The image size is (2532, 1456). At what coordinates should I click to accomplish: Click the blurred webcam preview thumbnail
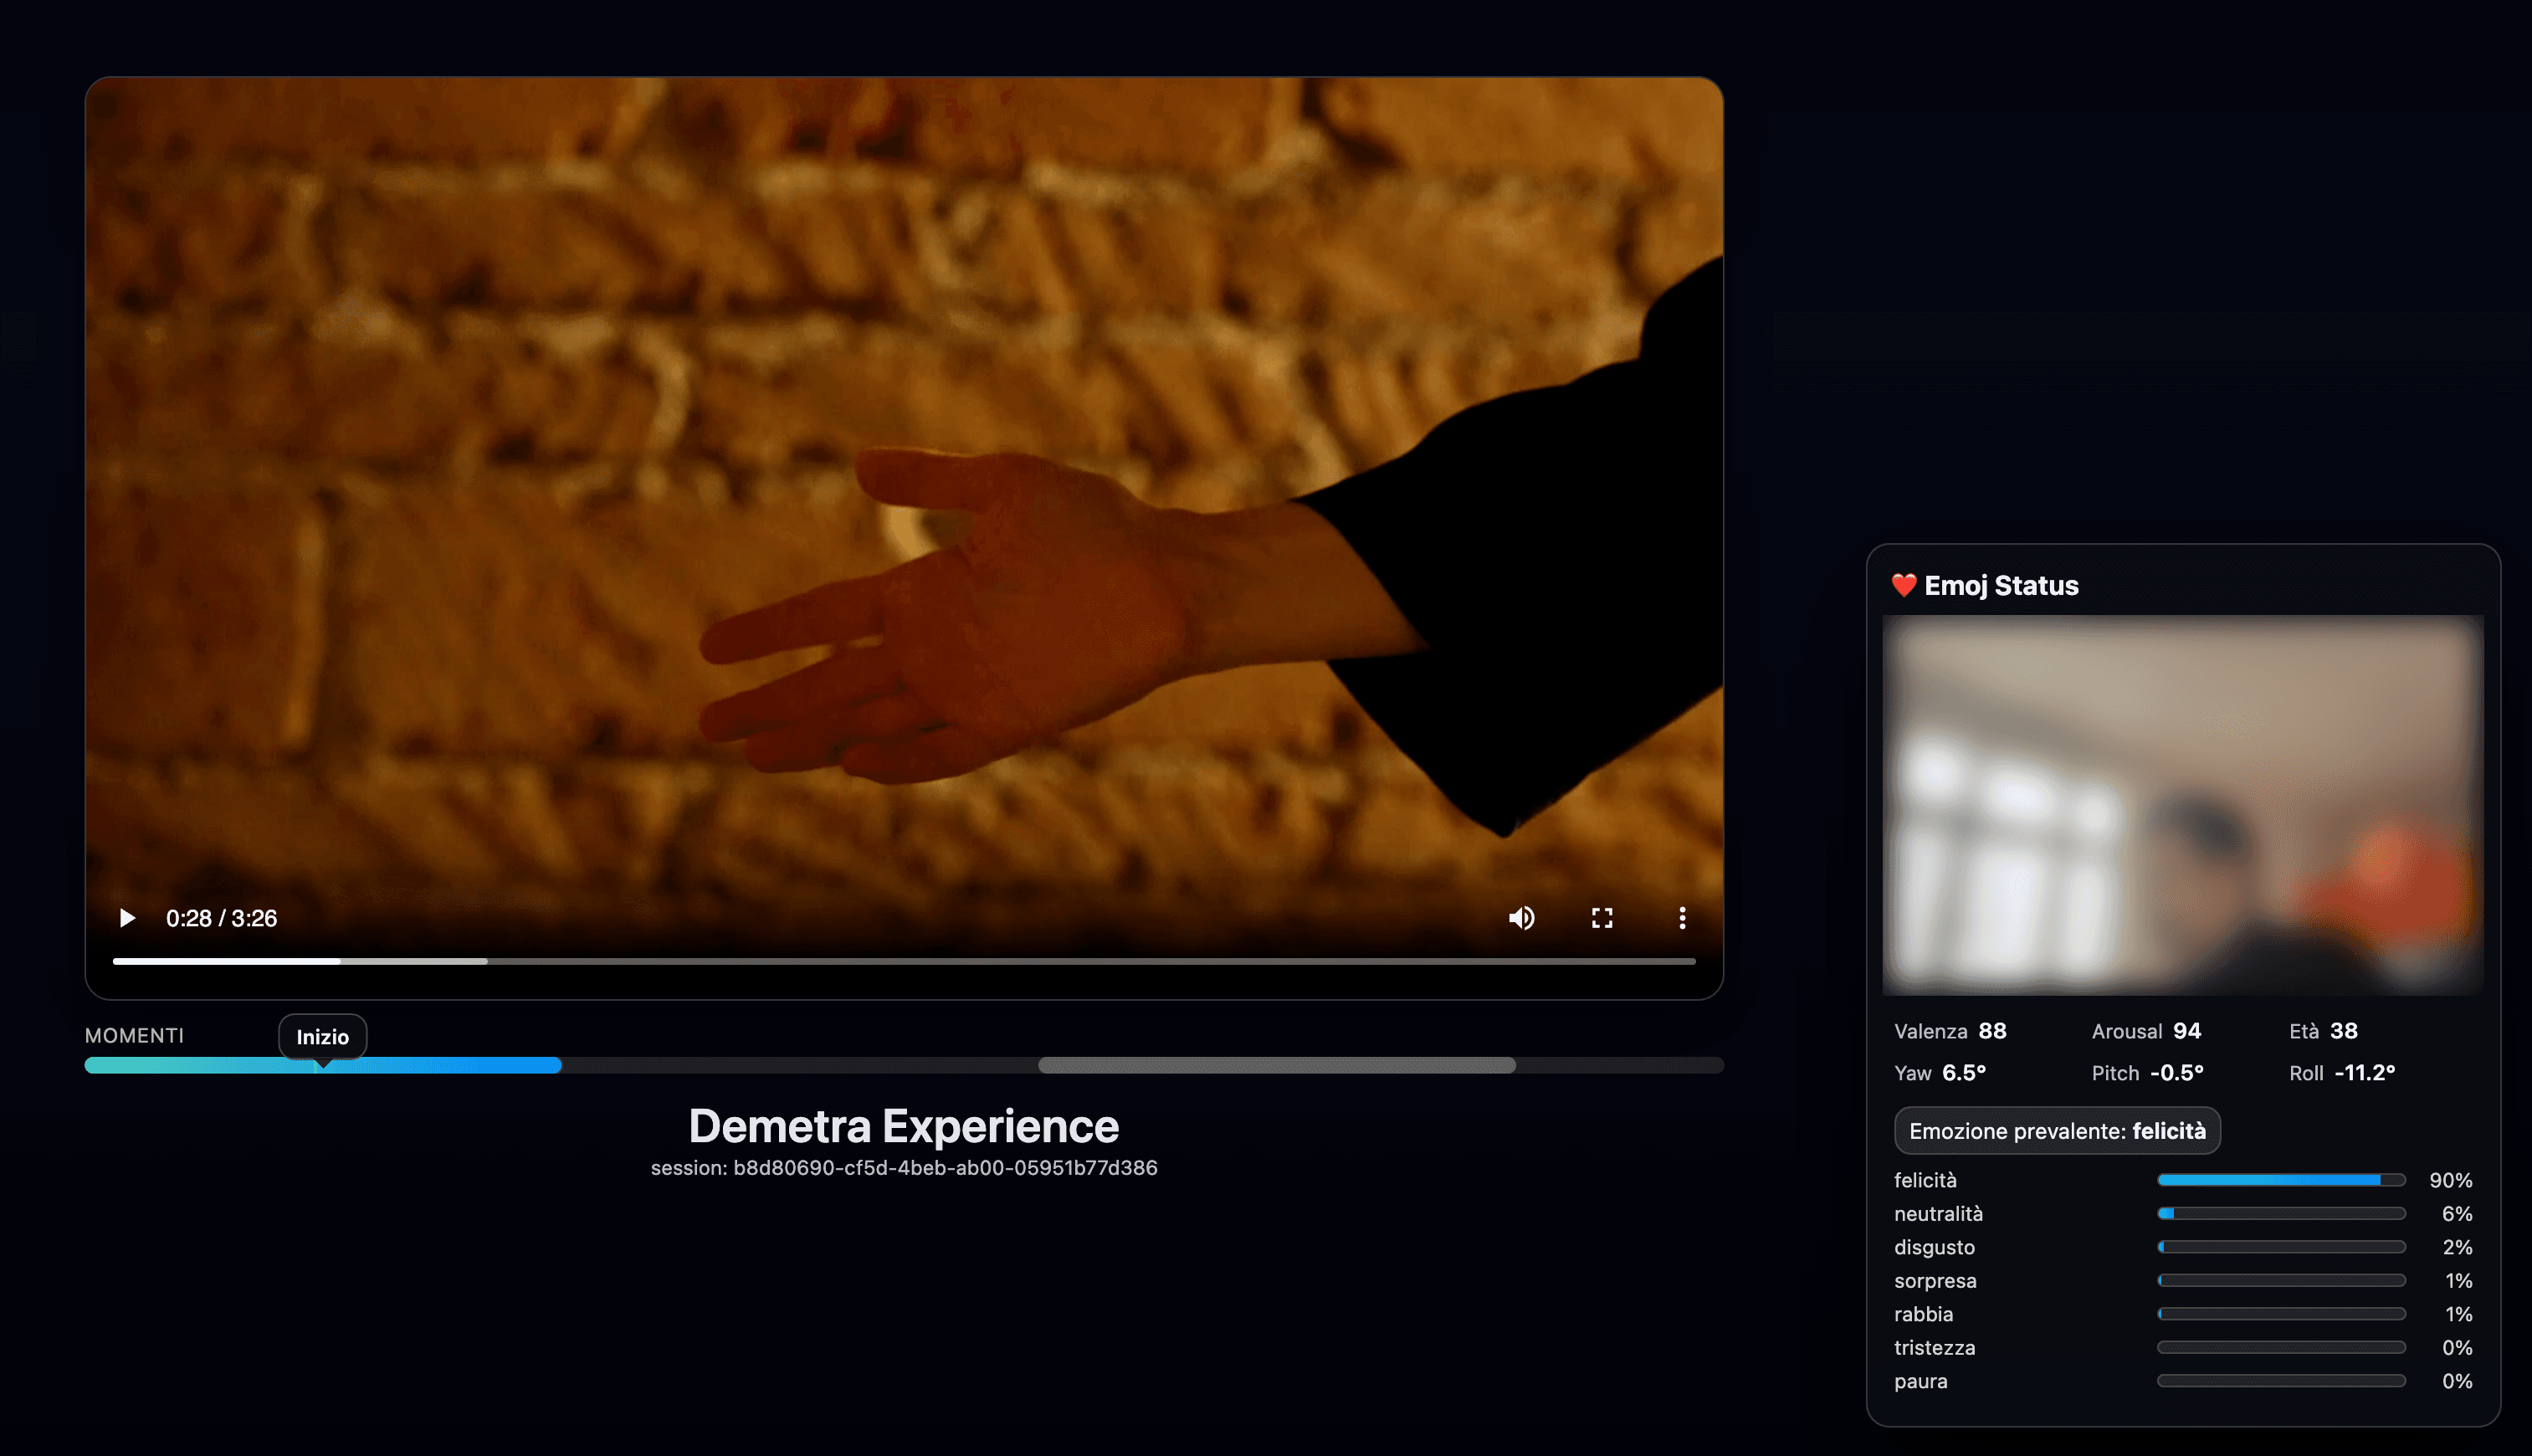click(2182, 805)
